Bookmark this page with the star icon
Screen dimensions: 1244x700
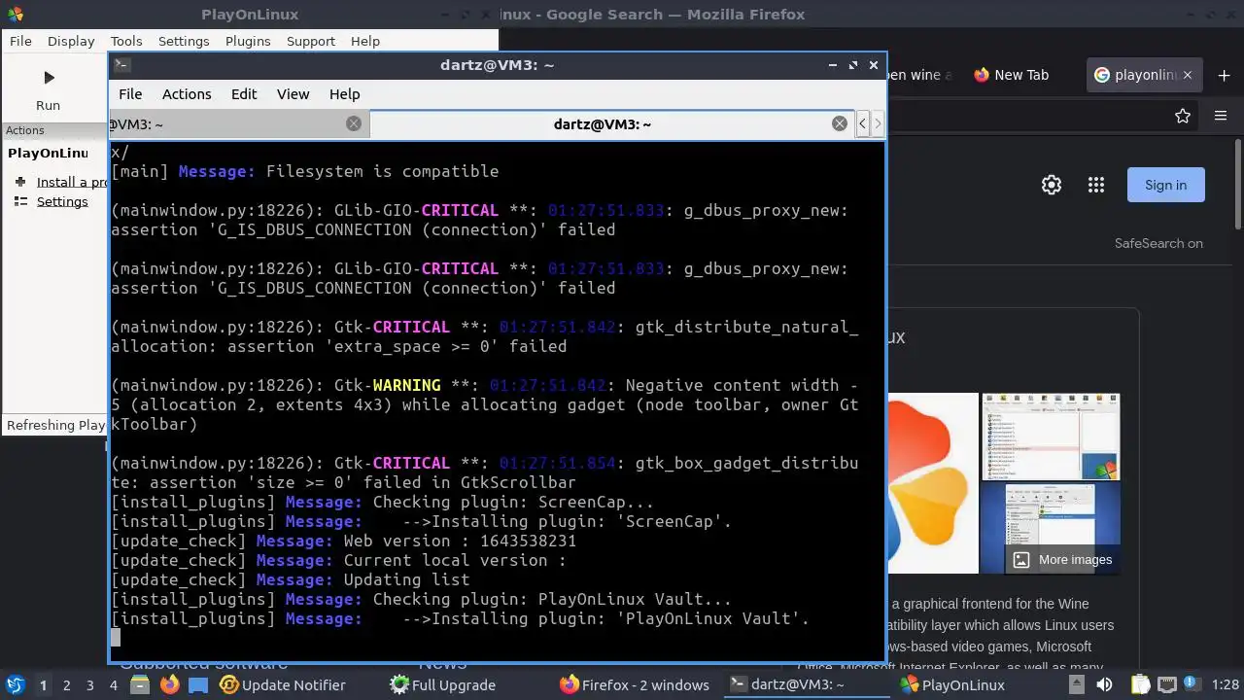coord(1183,116)
